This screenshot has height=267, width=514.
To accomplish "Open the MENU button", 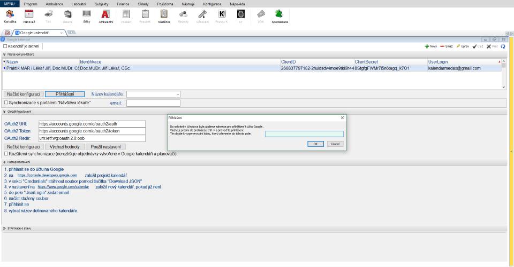I will [10, 4].
